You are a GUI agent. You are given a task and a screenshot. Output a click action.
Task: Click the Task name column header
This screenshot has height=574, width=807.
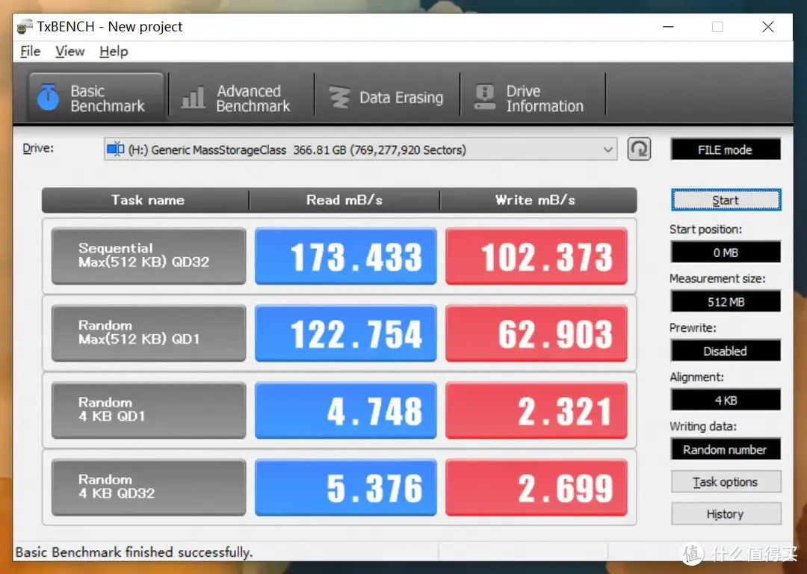tap(146, 200)
